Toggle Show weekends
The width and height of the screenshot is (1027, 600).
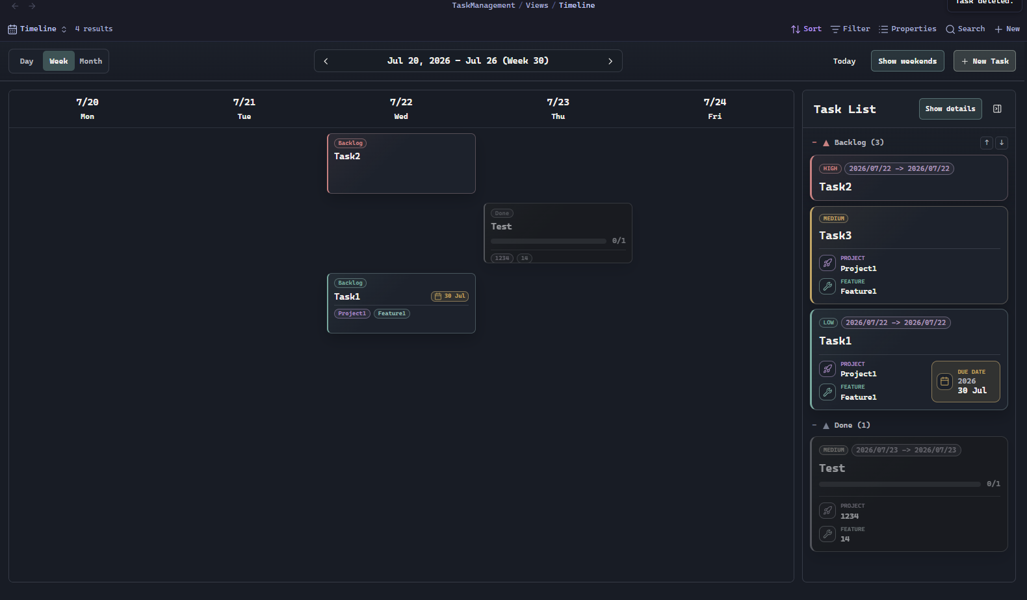point(907,61)
